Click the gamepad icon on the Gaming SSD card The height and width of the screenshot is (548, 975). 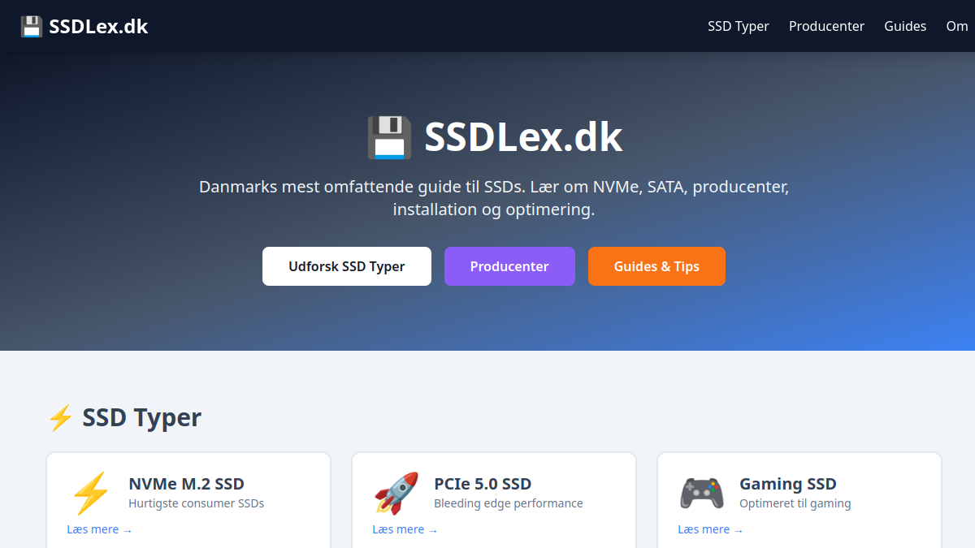click(701, 493)
